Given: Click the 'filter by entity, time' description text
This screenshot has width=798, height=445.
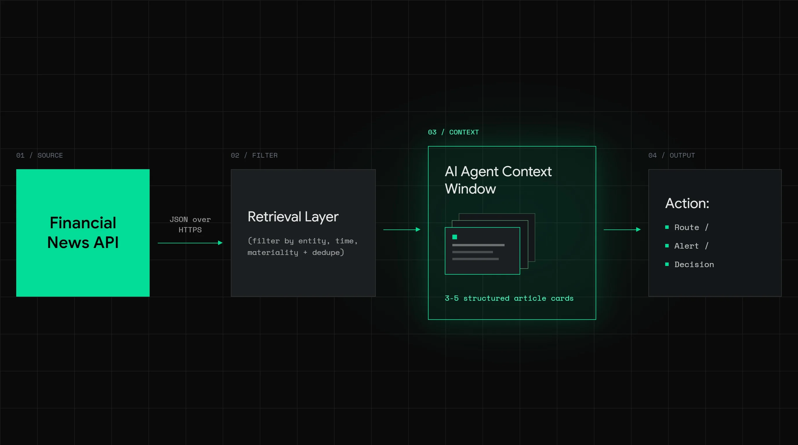Looking at the screenshot, I should (x=303, y=247).
